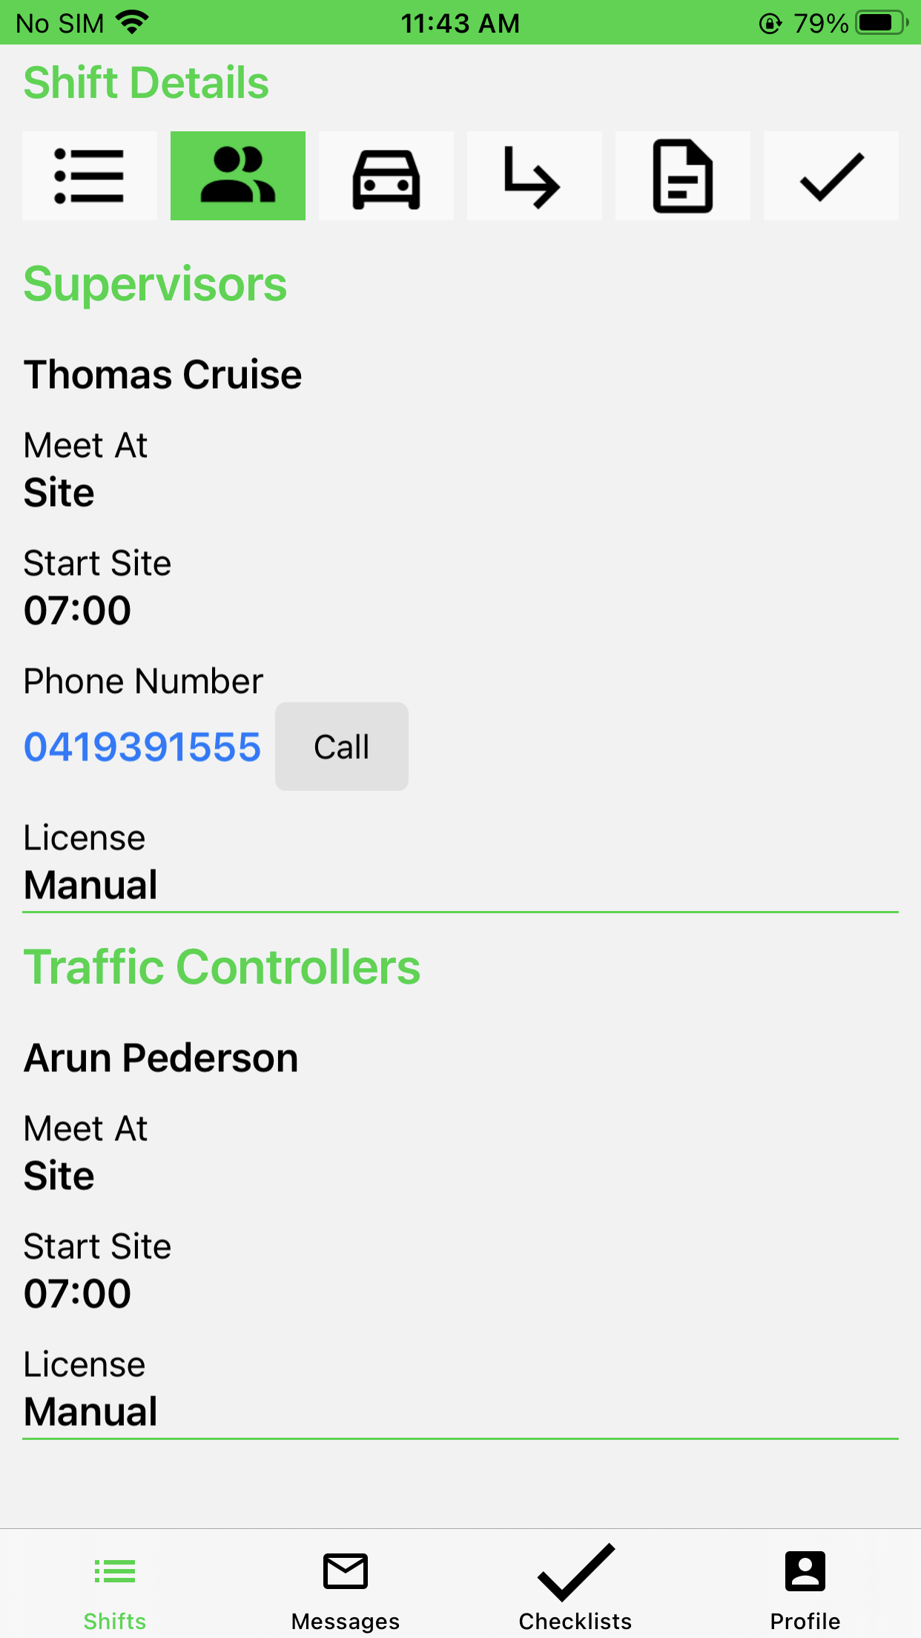Open the directions arrow tab icon
This screenshot has width=921, height=1638.
pyautogui.click(x=535, y=176)
